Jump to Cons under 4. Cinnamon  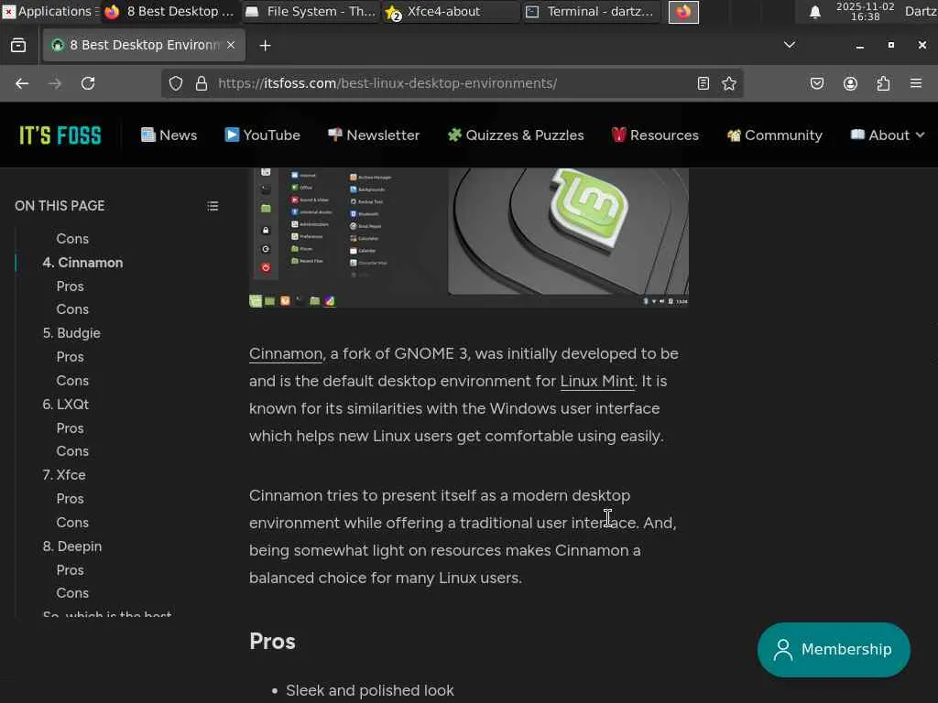pyautogui.click(x=72, y=309)
